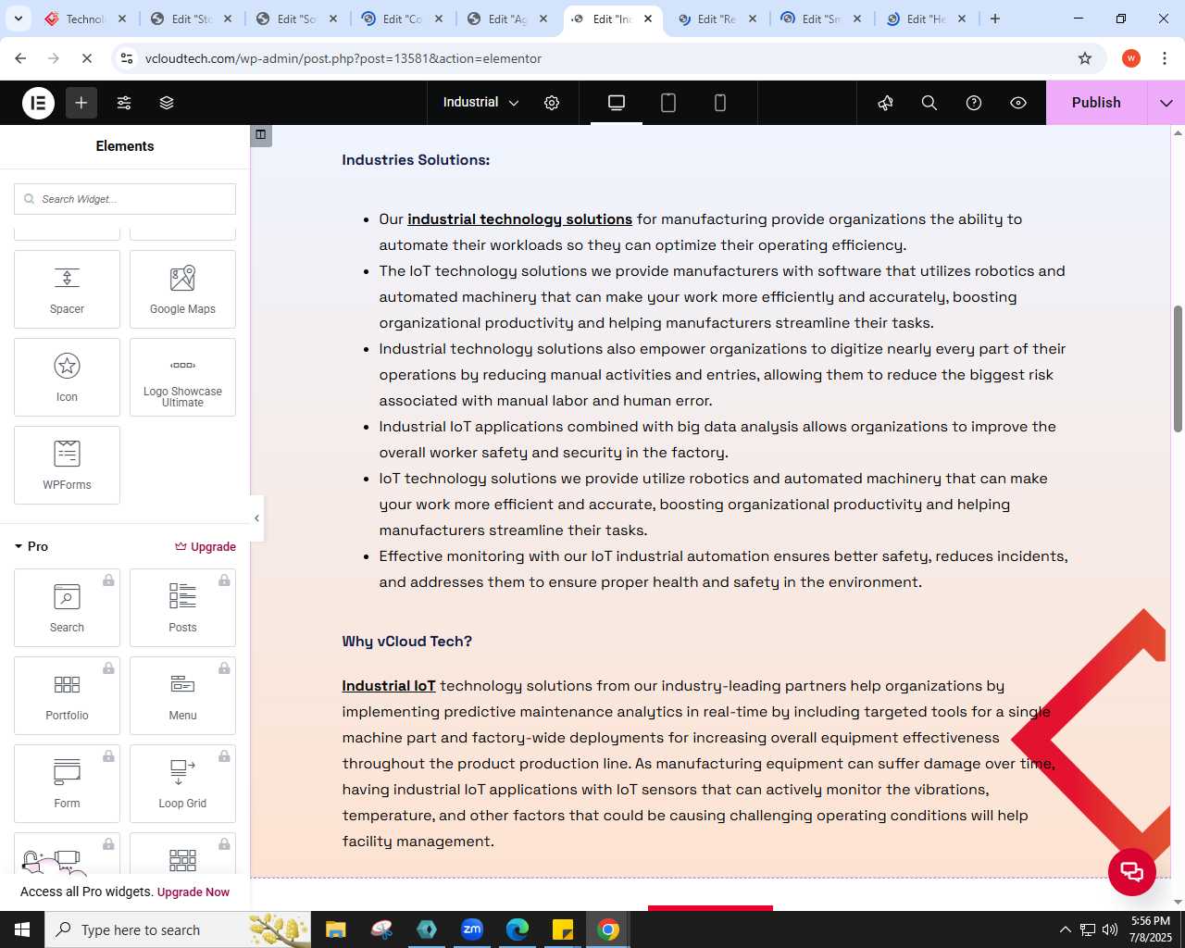Show hidden system tray icons
This screenshot has width=1185, height=948.
(x=1065, y=929)
